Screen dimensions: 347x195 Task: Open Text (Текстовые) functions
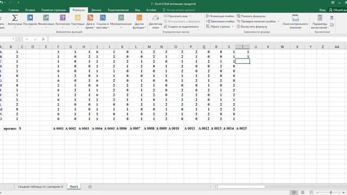78,21
